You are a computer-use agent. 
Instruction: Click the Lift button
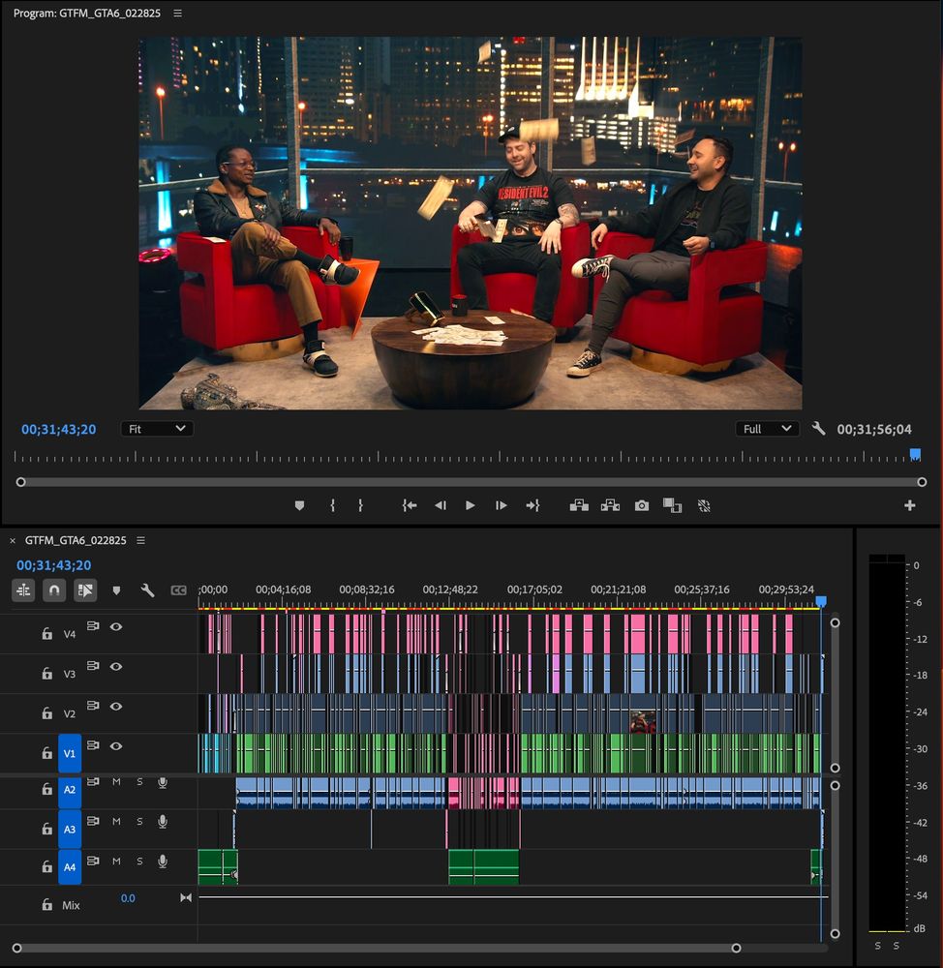[579, 505]
